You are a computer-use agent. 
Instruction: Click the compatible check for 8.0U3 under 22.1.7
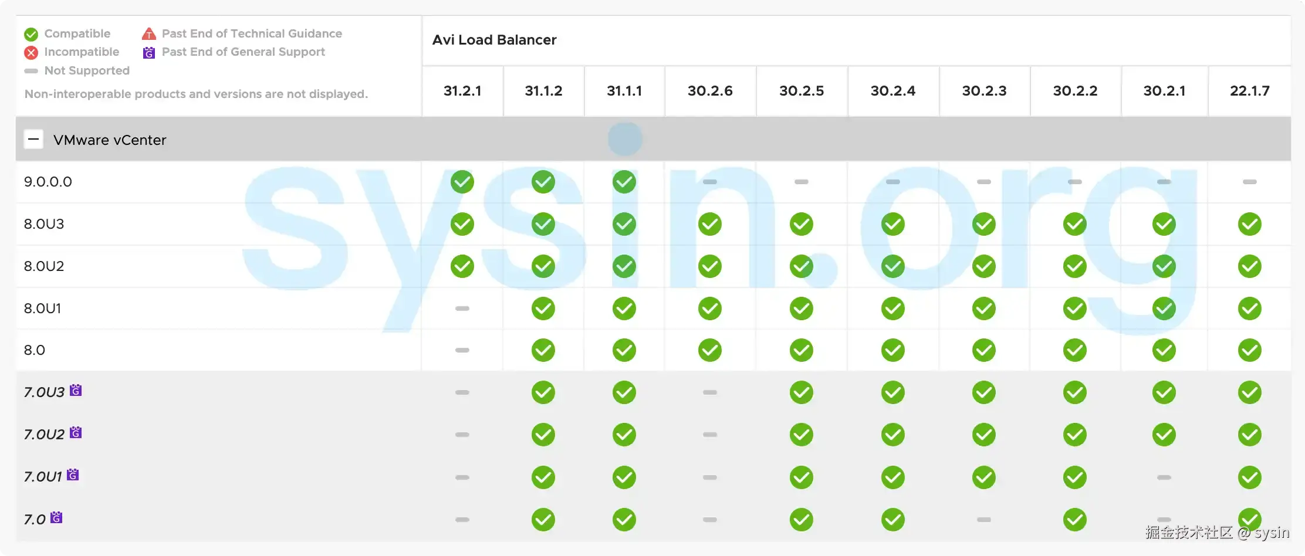tap(1250, 224)
